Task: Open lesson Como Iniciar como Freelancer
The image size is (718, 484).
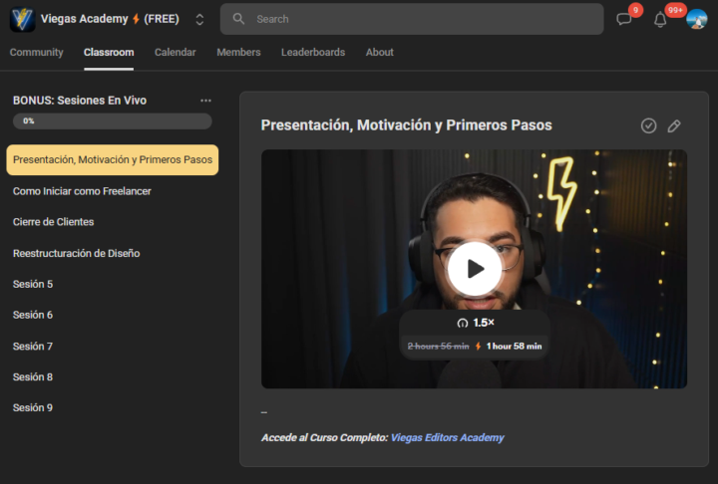Action: [x=82, y=191]
